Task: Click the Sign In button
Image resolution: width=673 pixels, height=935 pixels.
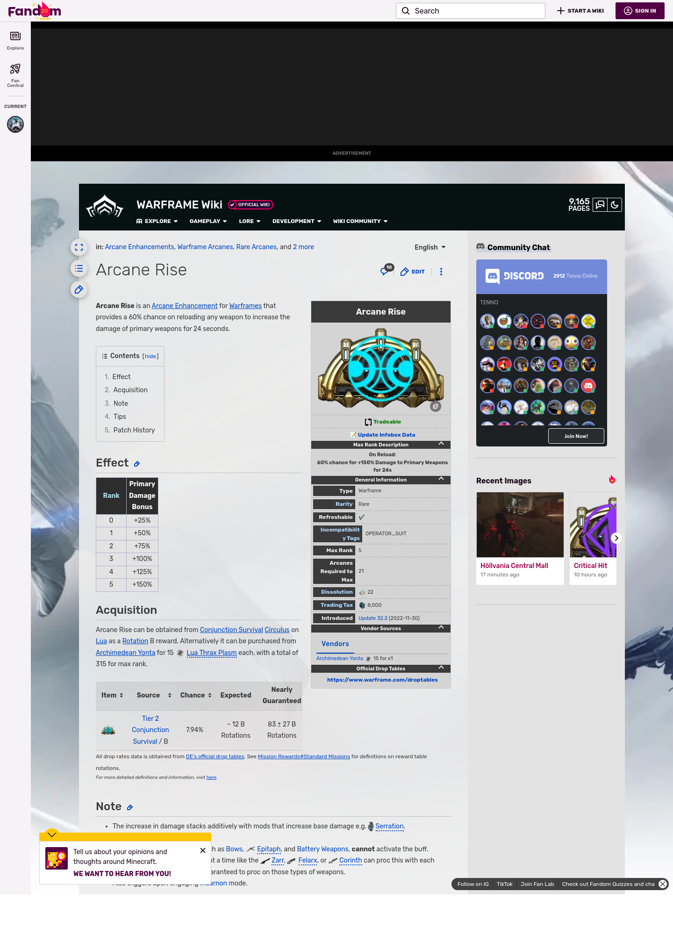Action: click(640, 11)
